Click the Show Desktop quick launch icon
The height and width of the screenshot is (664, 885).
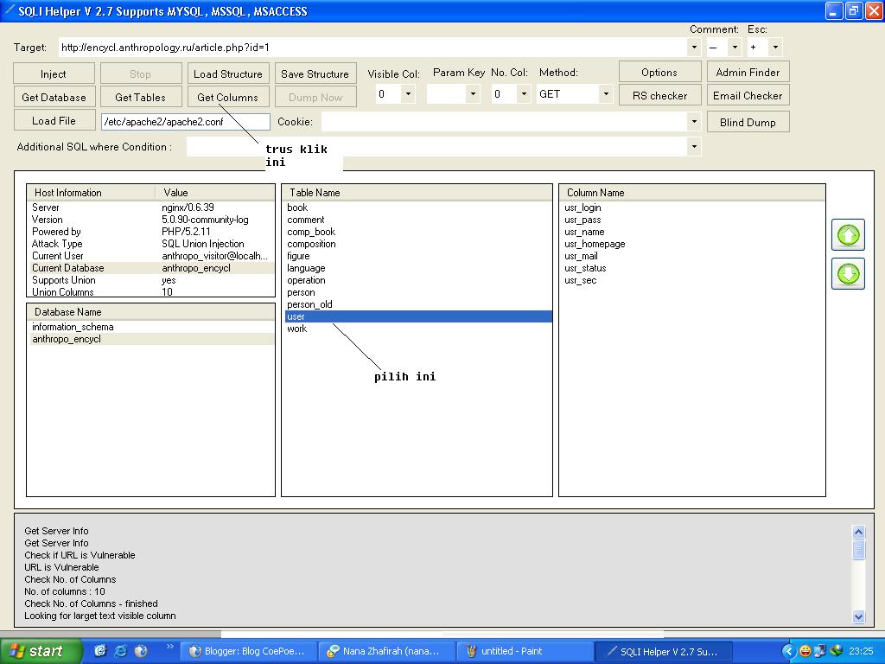[x=100, y=650]
